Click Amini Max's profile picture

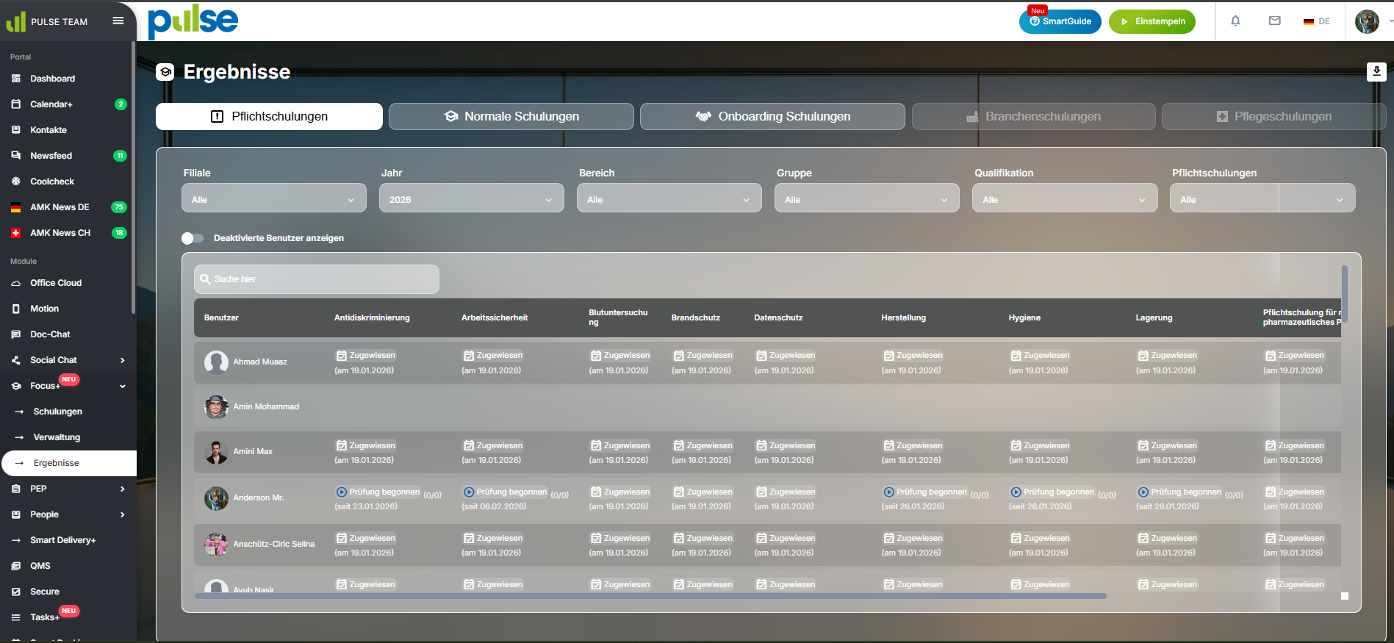(216, 452)
